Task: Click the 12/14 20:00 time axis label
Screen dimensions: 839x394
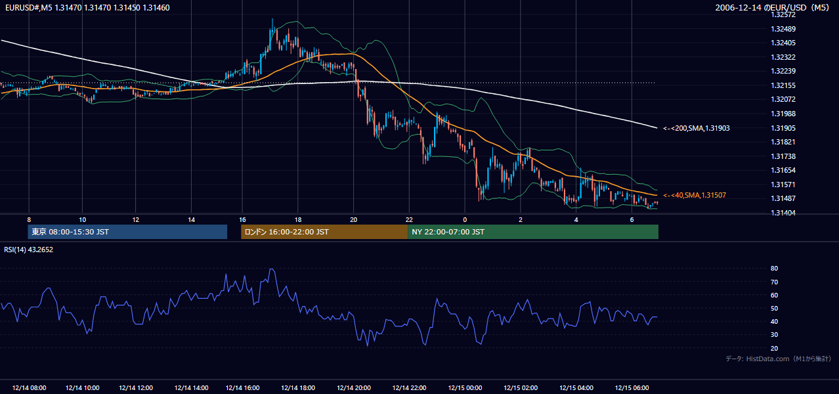Action: point(355,388)
